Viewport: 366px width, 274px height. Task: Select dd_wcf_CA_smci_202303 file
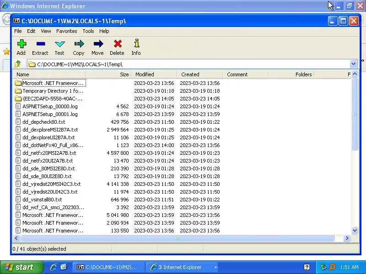[x=53, y=207]
